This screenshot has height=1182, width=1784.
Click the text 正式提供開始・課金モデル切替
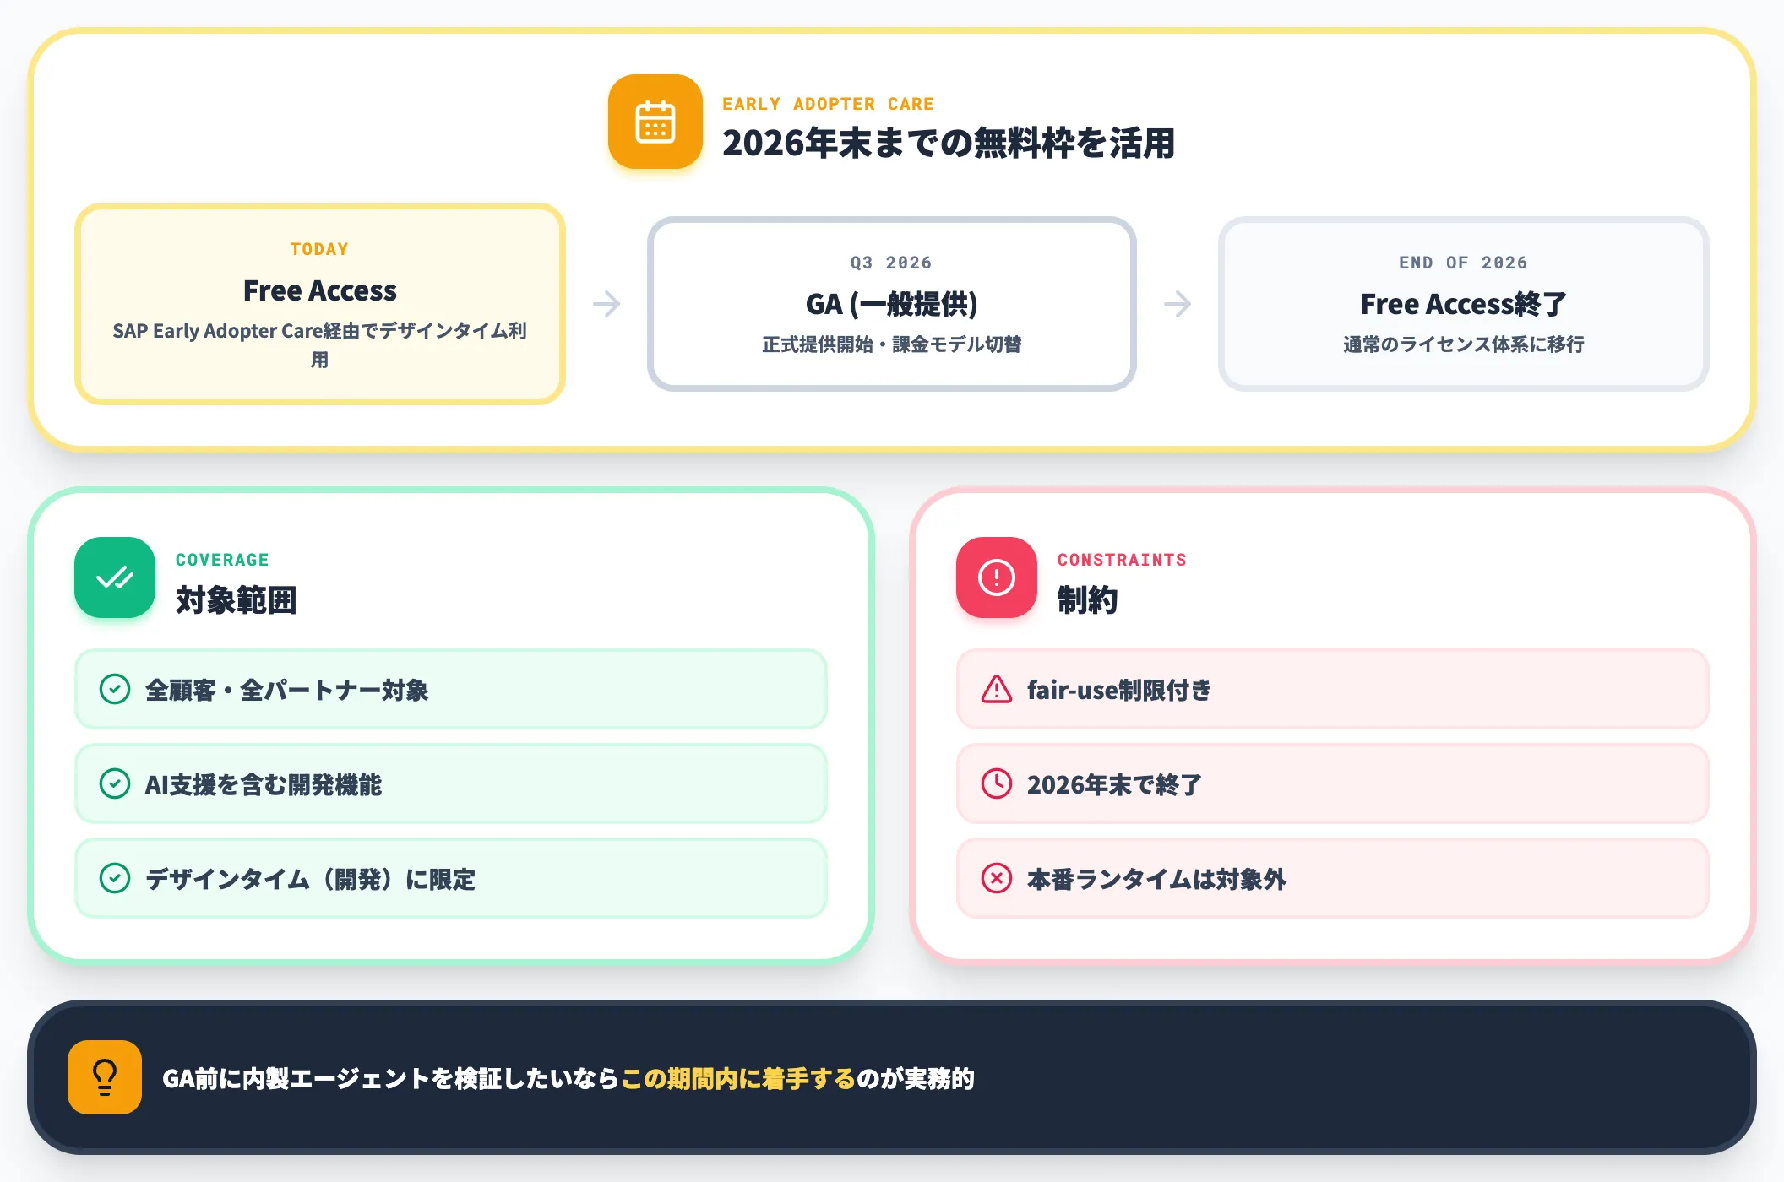coord(892,344)
